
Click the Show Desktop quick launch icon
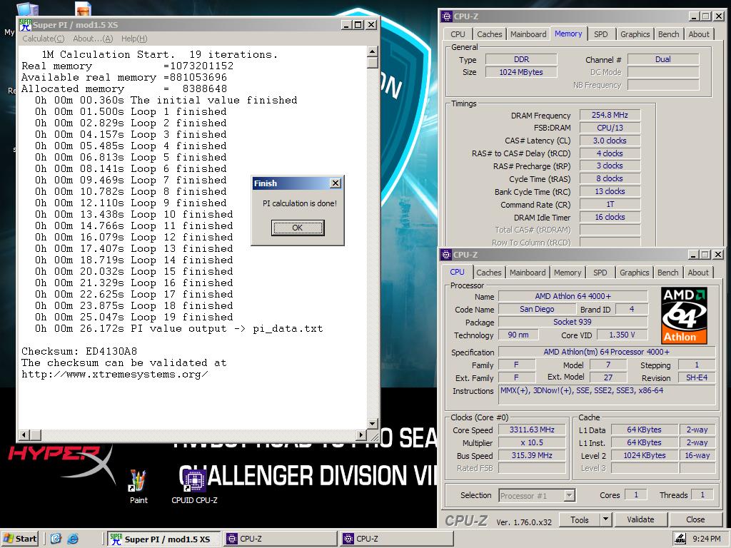click(x=56, y=539)
